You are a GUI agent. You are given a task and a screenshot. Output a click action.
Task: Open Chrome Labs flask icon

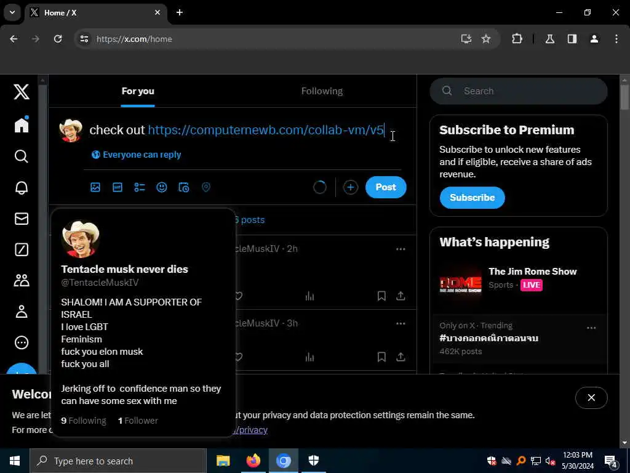click(x=550, y=39)
